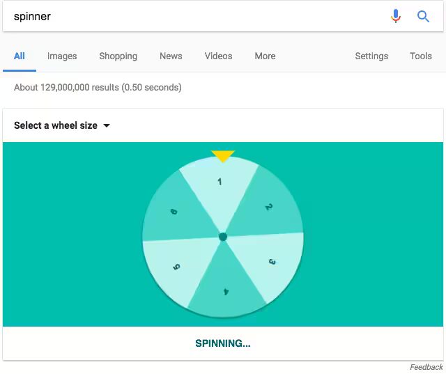Select the All results tab
446x374 pixels.
pyautogui.click(x=20, y=56)
